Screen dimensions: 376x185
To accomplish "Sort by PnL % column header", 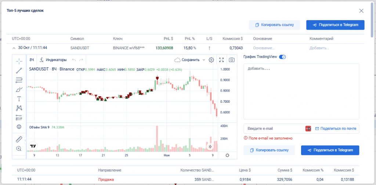I will click(190, 39).
